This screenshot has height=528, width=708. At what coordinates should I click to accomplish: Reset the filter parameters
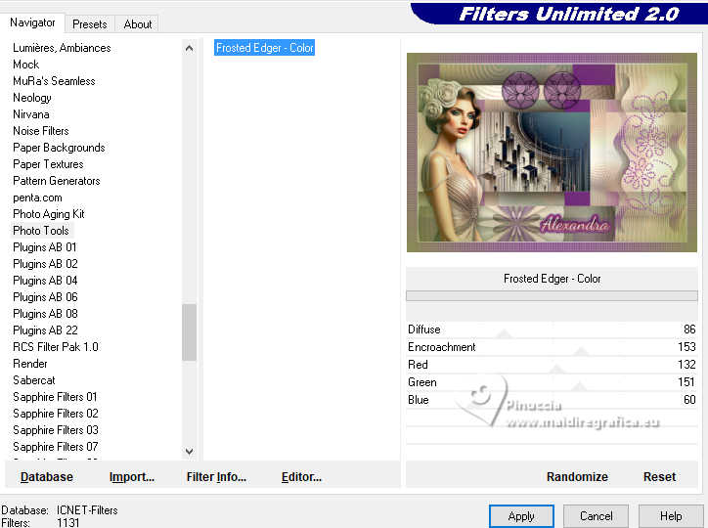coord(659,477)
